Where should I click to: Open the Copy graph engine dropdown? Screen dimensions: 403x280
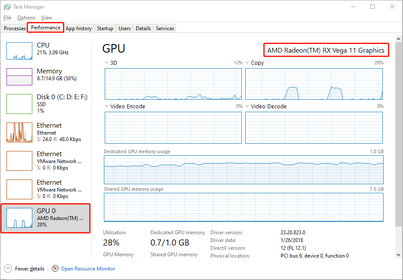[x=247, y=63]
